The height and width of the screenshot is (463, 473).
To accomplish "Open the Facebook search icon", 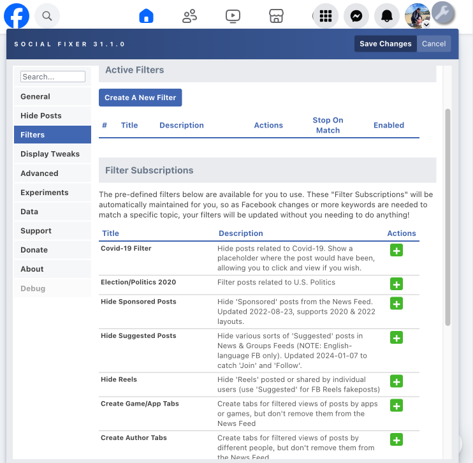I will (x=47, y=15).
